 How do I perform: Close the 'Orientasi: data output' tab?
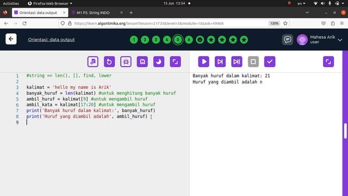point(64,13)
